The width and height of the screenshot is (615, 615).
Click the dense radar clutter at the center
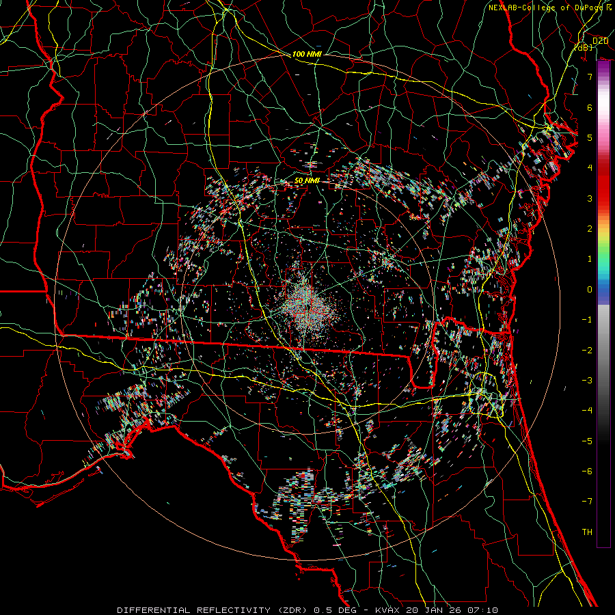[x=305, y=303]
